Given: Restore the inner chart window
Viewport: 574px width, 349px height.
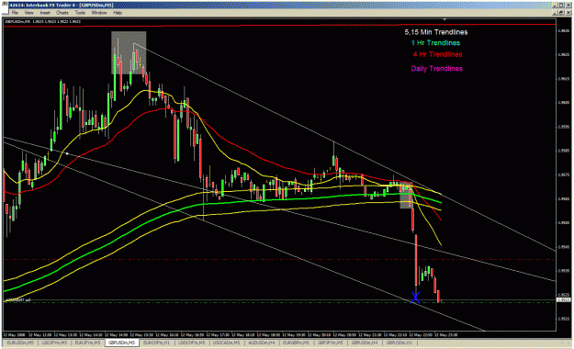Looking at the screenshot, I should [x=561, y=13].
